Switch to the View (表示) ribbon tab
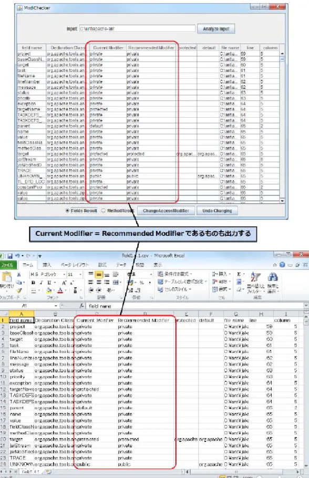This screenshot has height=478, width=309. [x=158, y=265]
